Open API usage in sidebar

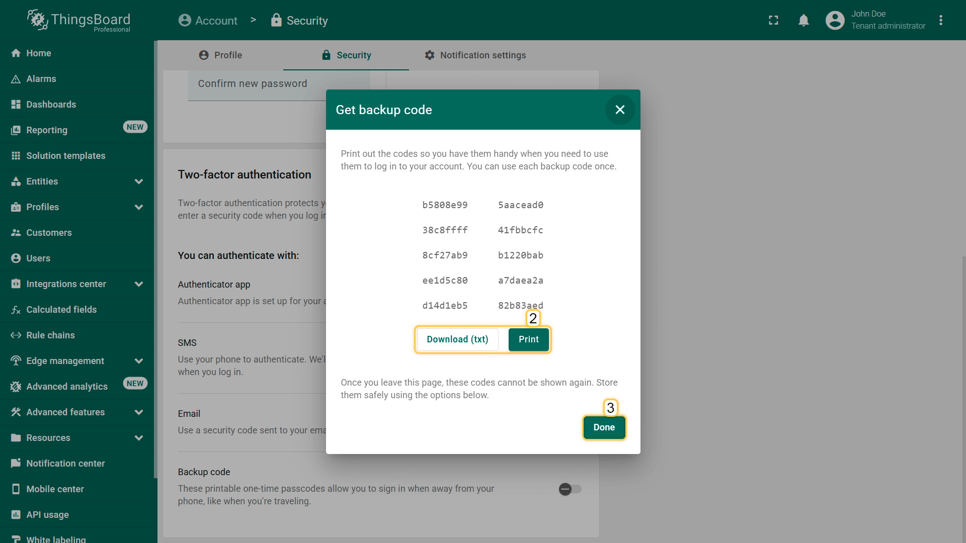coord(47,515)
